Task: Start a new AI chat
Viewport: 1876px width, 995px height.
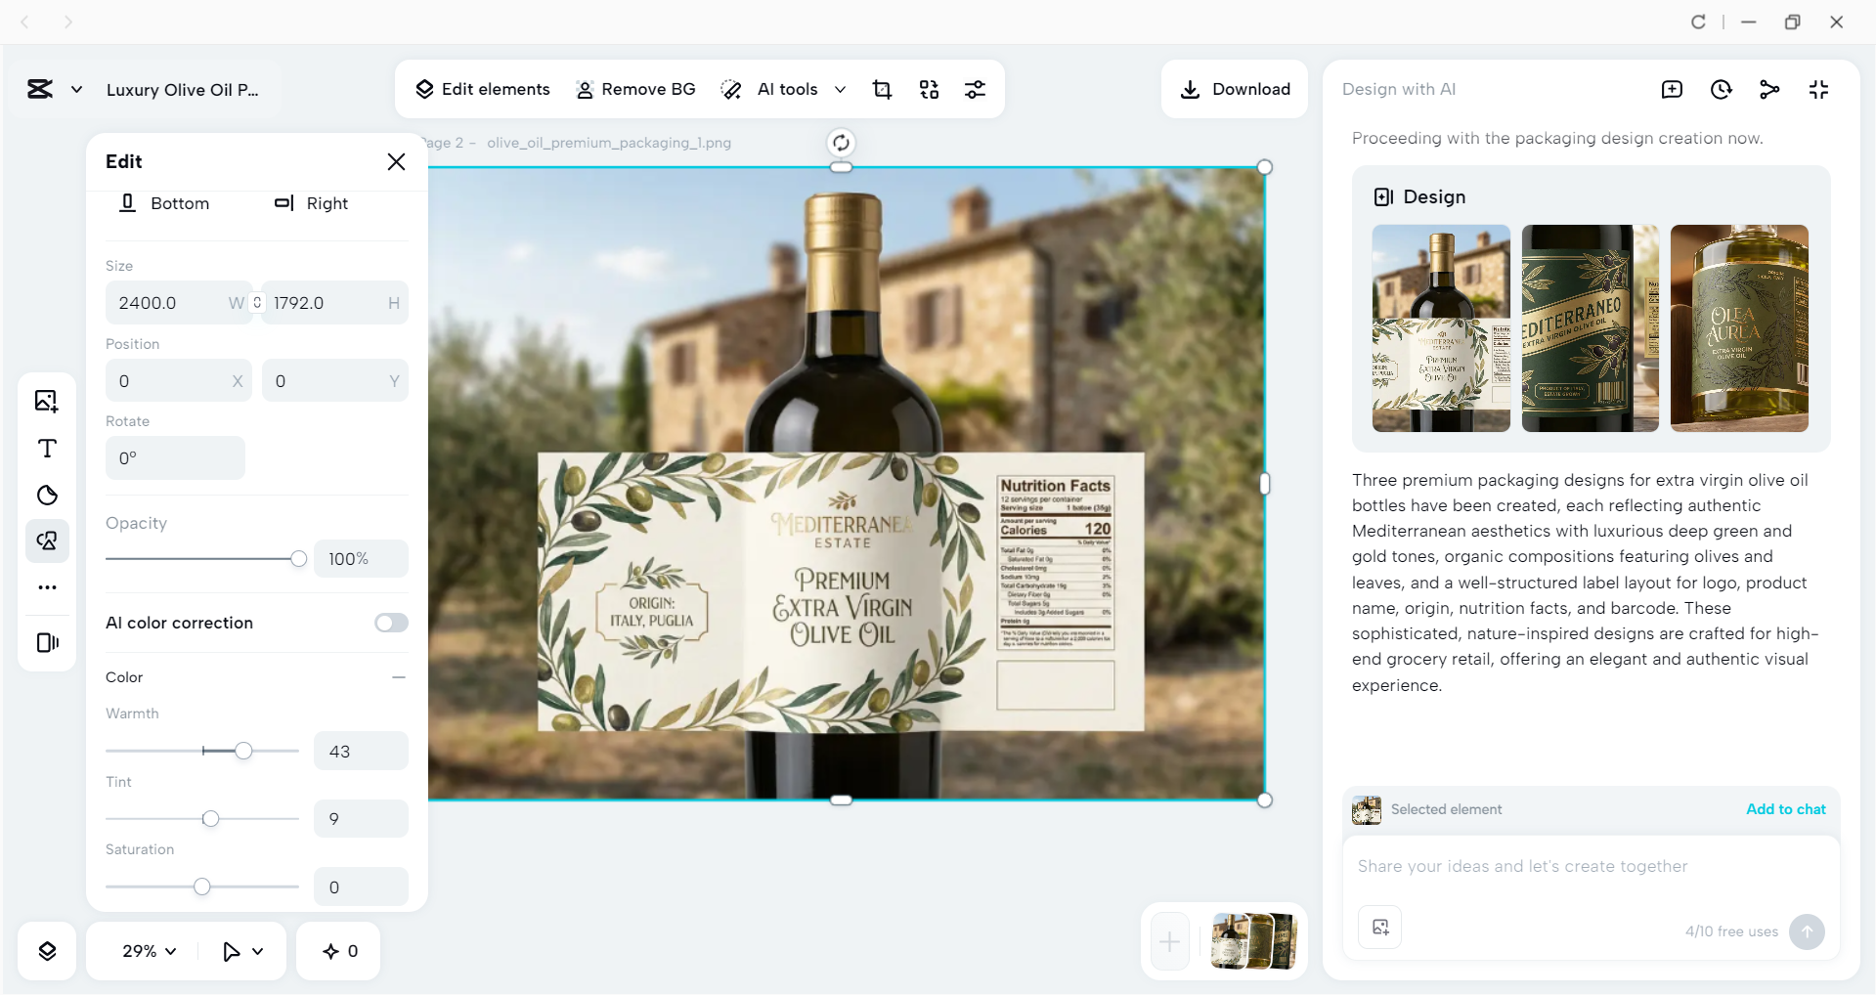Action: (x=1672, y=89)
